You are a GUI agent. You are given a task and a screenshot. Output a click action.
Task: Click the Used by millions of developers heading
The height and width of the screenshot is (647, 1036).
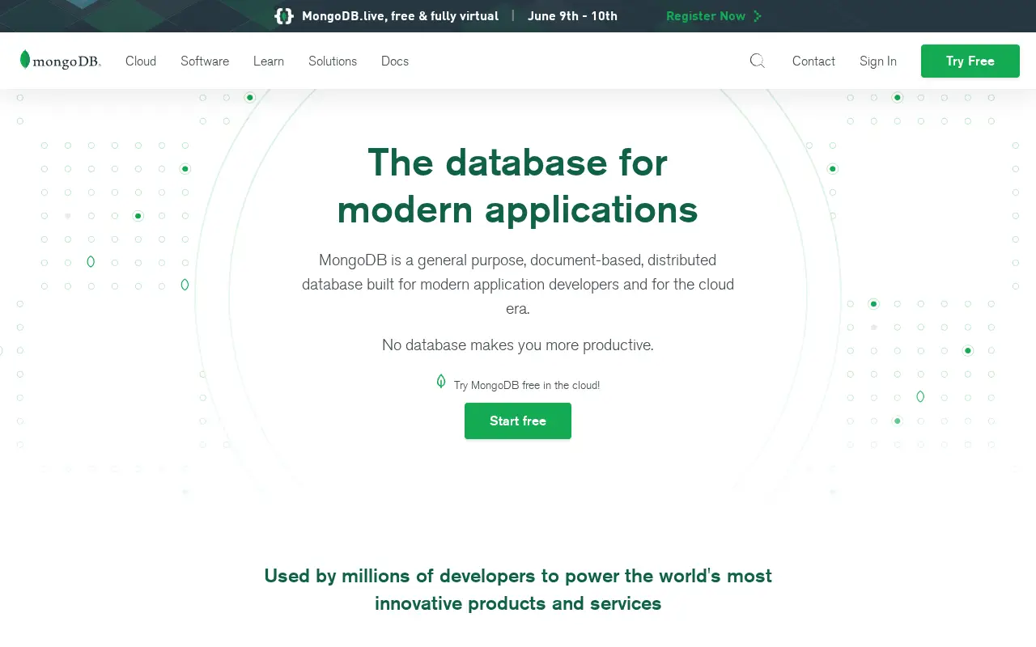[x=518, y=590]
